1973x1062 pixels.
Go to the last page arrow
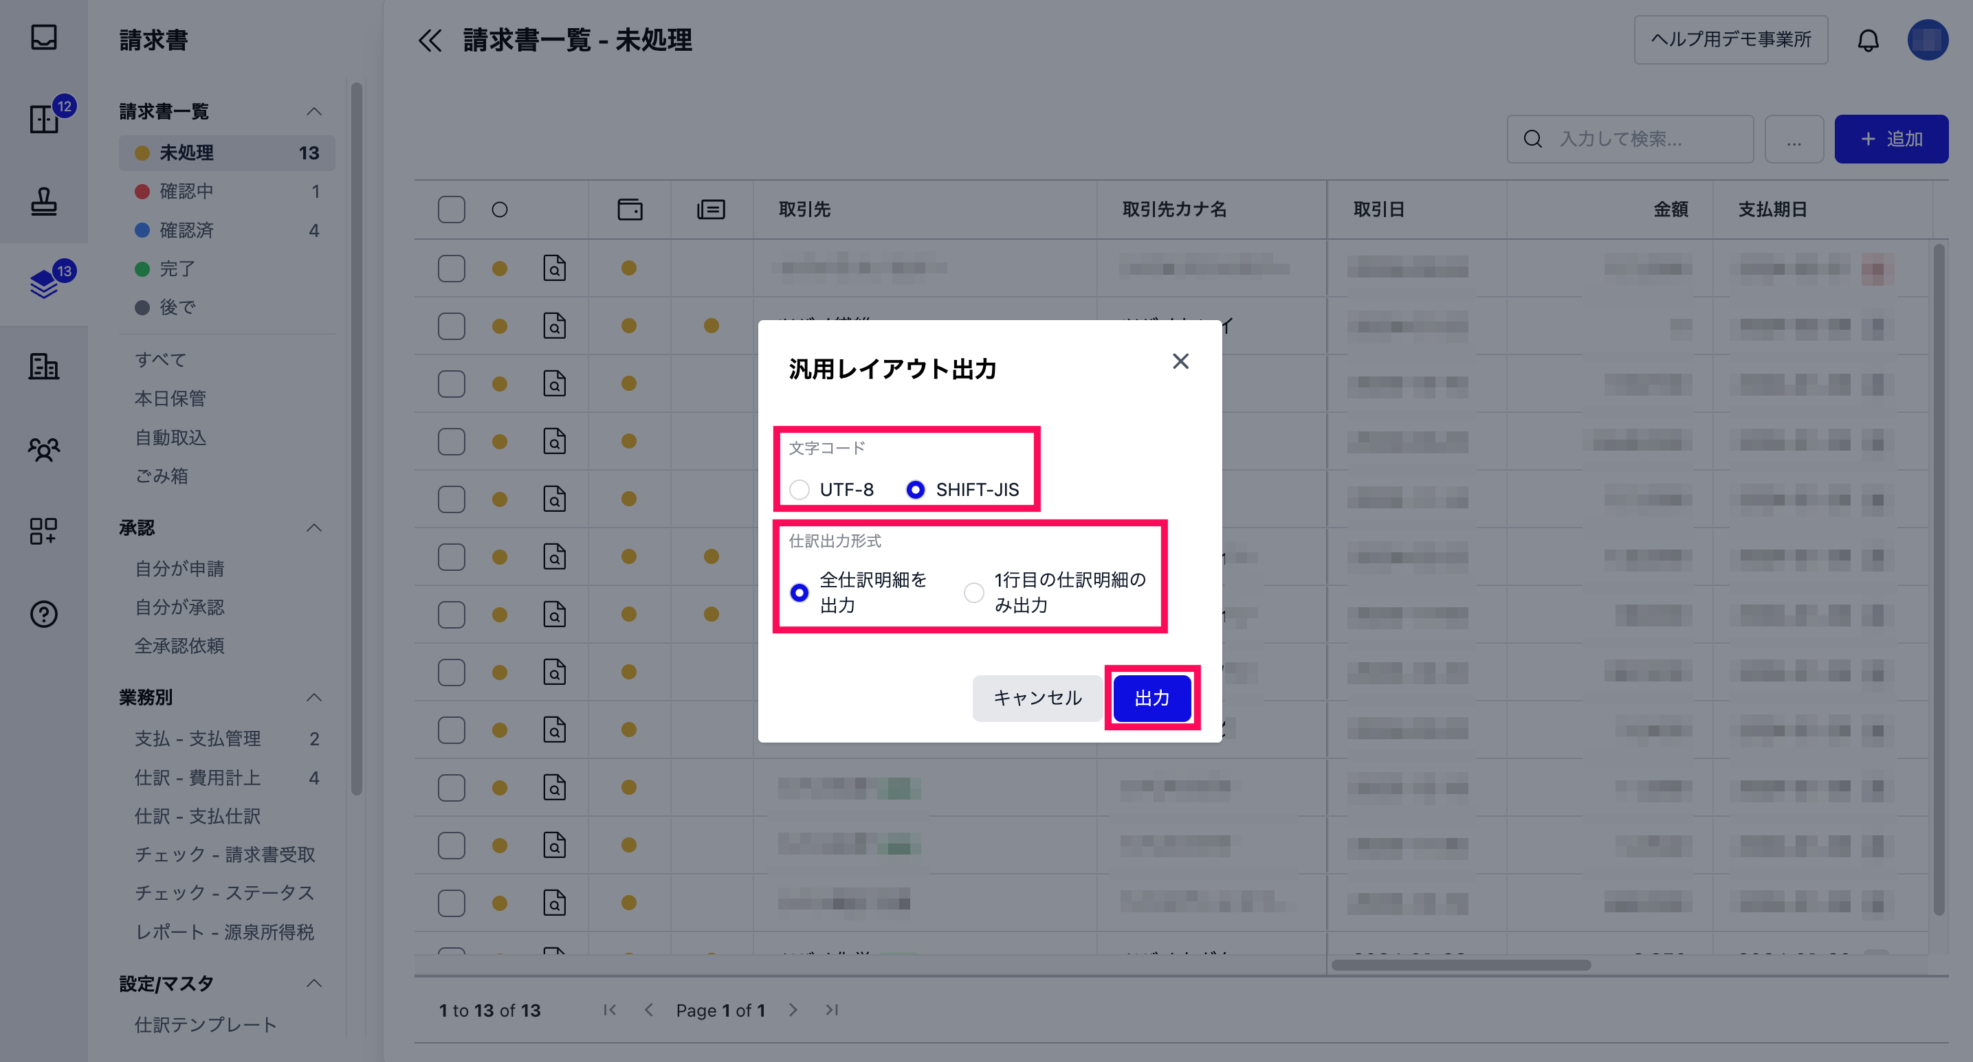coord(832,1010)
